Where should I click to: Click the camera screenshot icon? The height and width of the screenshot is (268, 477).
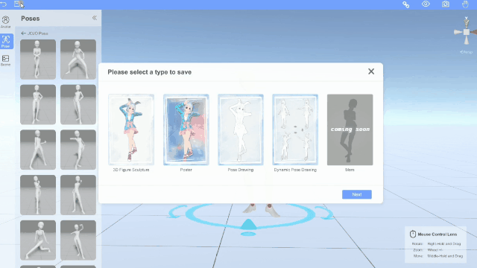(446, 4)
